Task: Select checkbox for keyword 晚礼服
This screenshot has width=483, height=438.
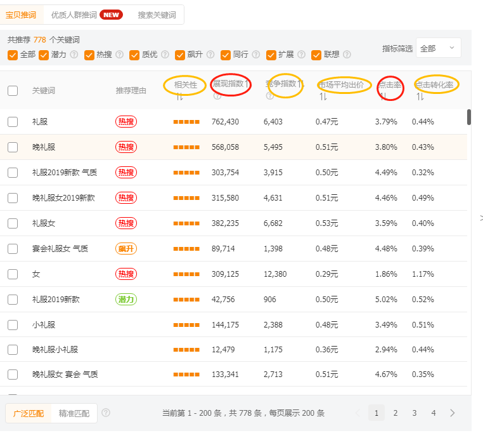Action: click(x=13, y=147)
